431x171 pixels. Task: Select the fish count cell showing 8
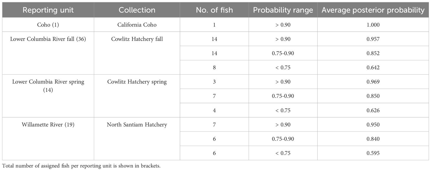click(214, 67)
